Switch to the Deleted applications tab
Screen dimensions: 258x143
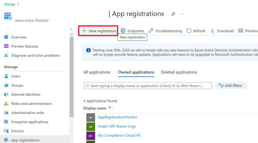[x=179, y=72]
